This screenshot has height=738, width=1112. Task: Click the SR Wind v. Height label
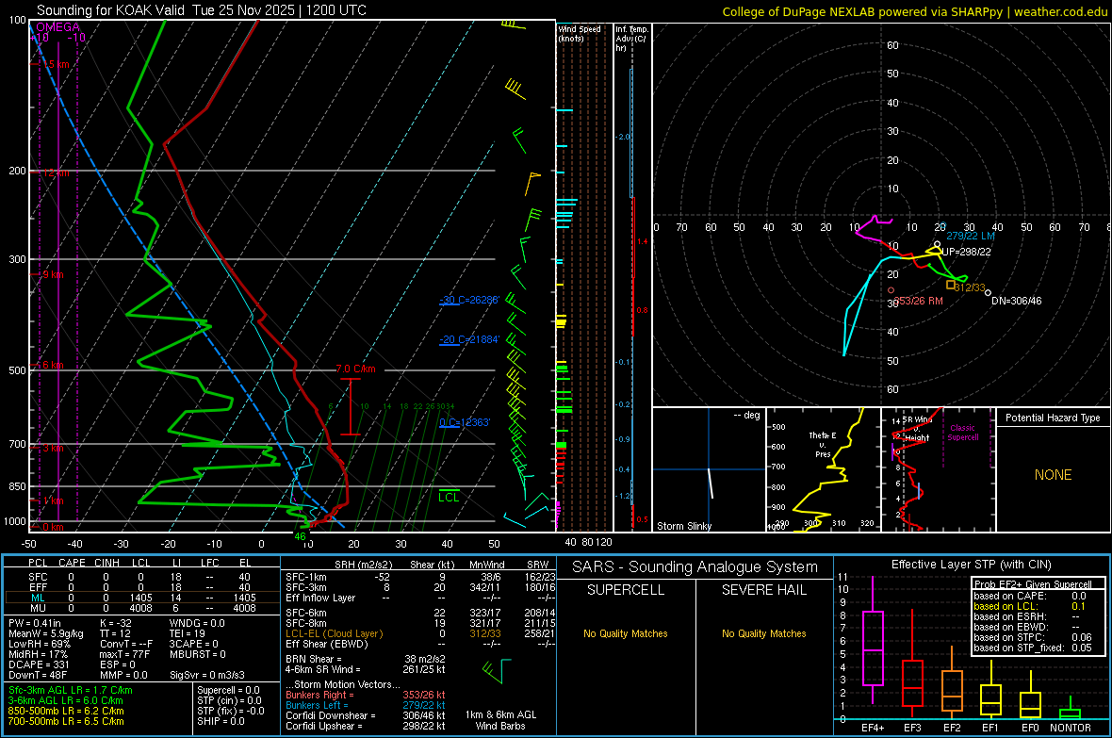917,429
